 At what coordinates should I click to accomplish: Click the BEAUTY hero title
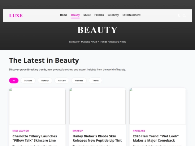tap(97, 30)
